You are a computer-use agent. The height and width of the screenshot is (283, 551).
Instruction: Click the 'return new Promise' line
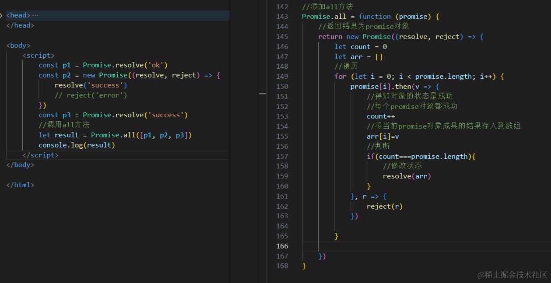(401, 37)
